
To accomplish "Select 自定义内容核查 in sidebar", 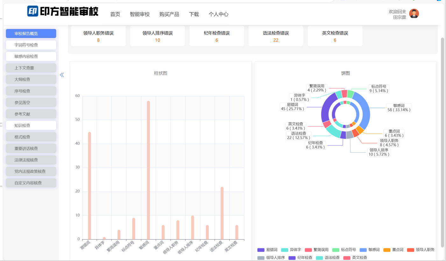I will point(31,183).
